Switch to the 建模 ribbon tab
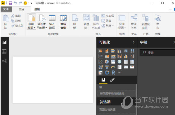The image size is (175, 115). tap(37, 9)
